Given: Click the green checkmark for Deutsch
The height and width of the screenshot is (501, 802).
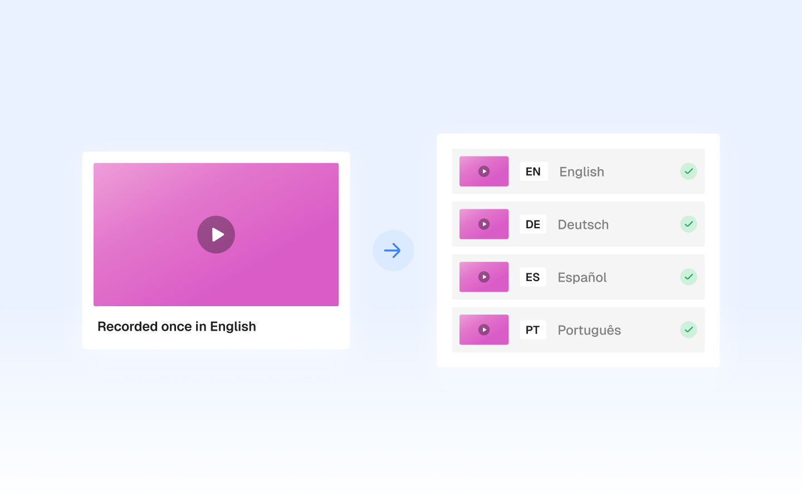Looking at the screenshot, I should [688, 224].
